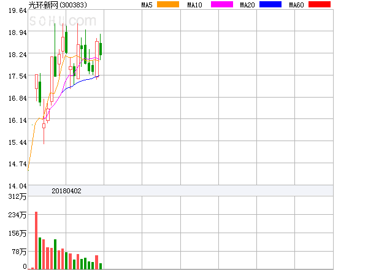The height and width of the screenshot is (270, 368).
Task: Click the 20180402 date label
Action: pyautogui.click(x=66, y=191)
